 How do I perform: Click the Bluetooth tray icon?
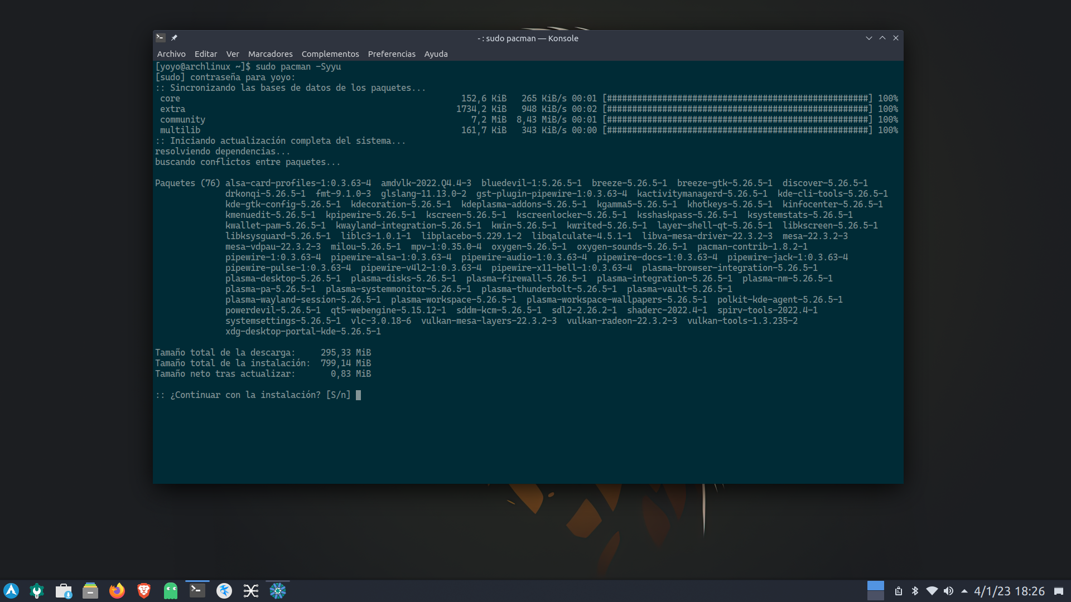tap(915, 591)
